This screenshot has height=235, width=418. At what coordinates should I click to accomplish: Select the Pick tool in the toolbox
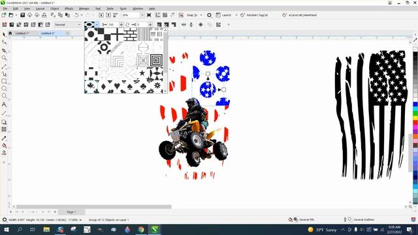pos(4,35)
